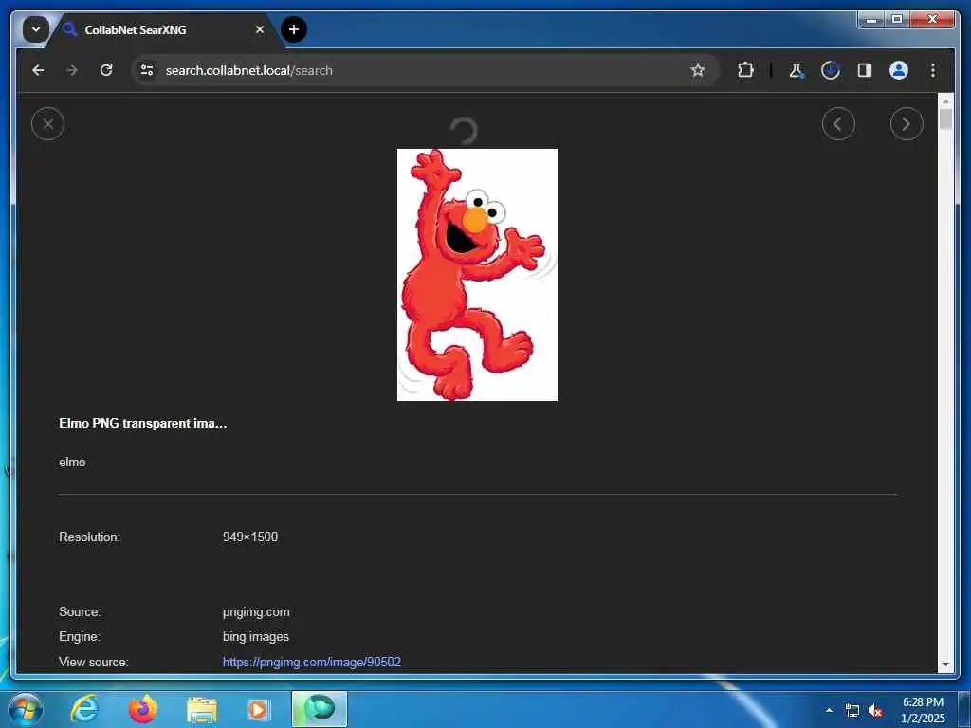Click the elmo description text
The image size is (971, 728).
72,463
